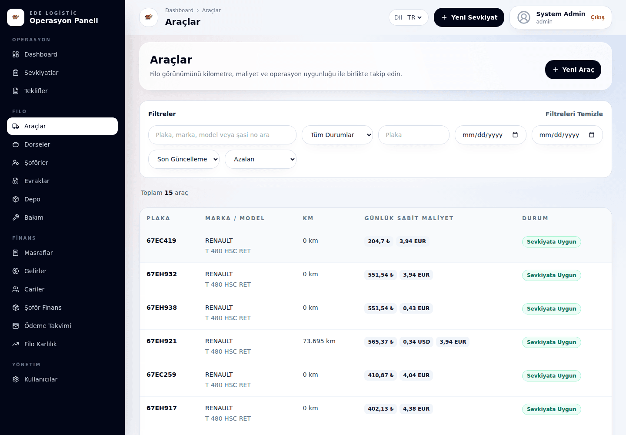The height and width of the screenshot is (435, 626).
Task: Open Sevkiyatlar menu item label
Action: 41,73
